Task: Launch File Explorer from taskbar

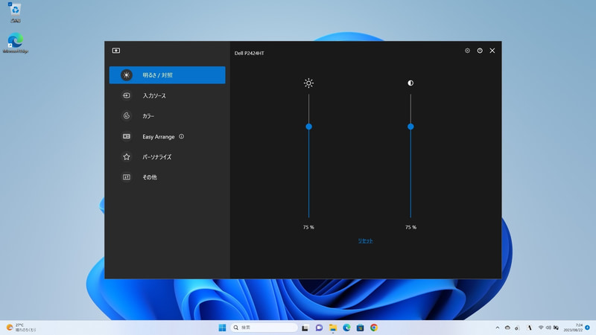Action: 333,328
